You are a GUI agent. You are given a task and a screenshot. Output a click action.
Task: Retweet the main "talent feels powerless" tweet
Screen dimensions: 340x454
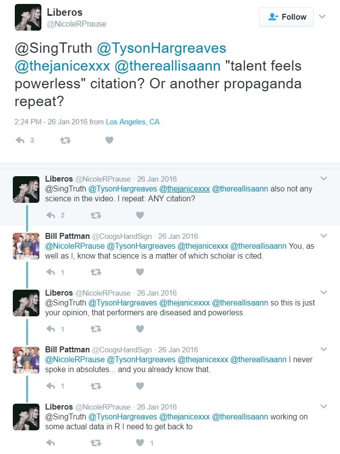(x=65, y=140)
